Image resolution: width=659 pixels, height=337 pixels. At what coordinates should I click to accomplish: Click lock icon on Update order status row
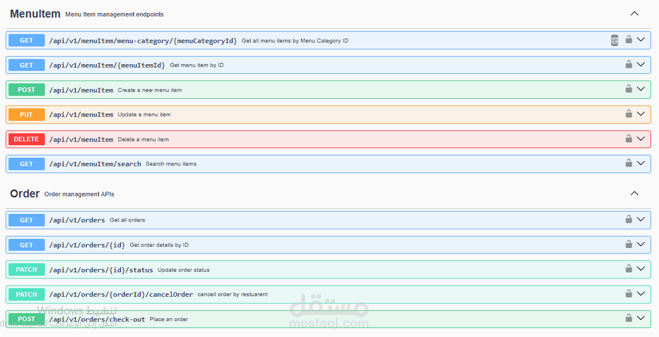point(629,268)
